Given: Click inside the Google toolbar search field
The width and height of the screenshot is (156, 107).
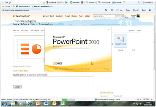Looking at the screenshot, I should pos(28,2).
